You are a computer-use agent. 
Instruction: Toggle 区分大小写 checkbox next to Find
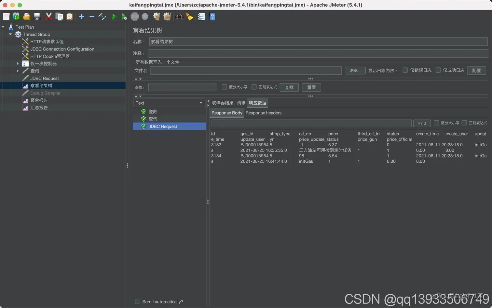click(436, 123)
